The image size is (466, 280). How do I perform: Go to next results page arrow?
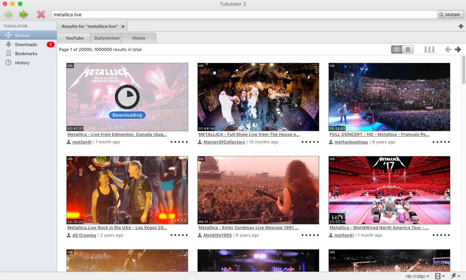(x=458, y=49)
